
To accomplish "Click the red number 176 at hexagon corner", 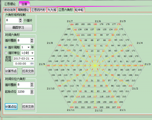I will [119, 24].
